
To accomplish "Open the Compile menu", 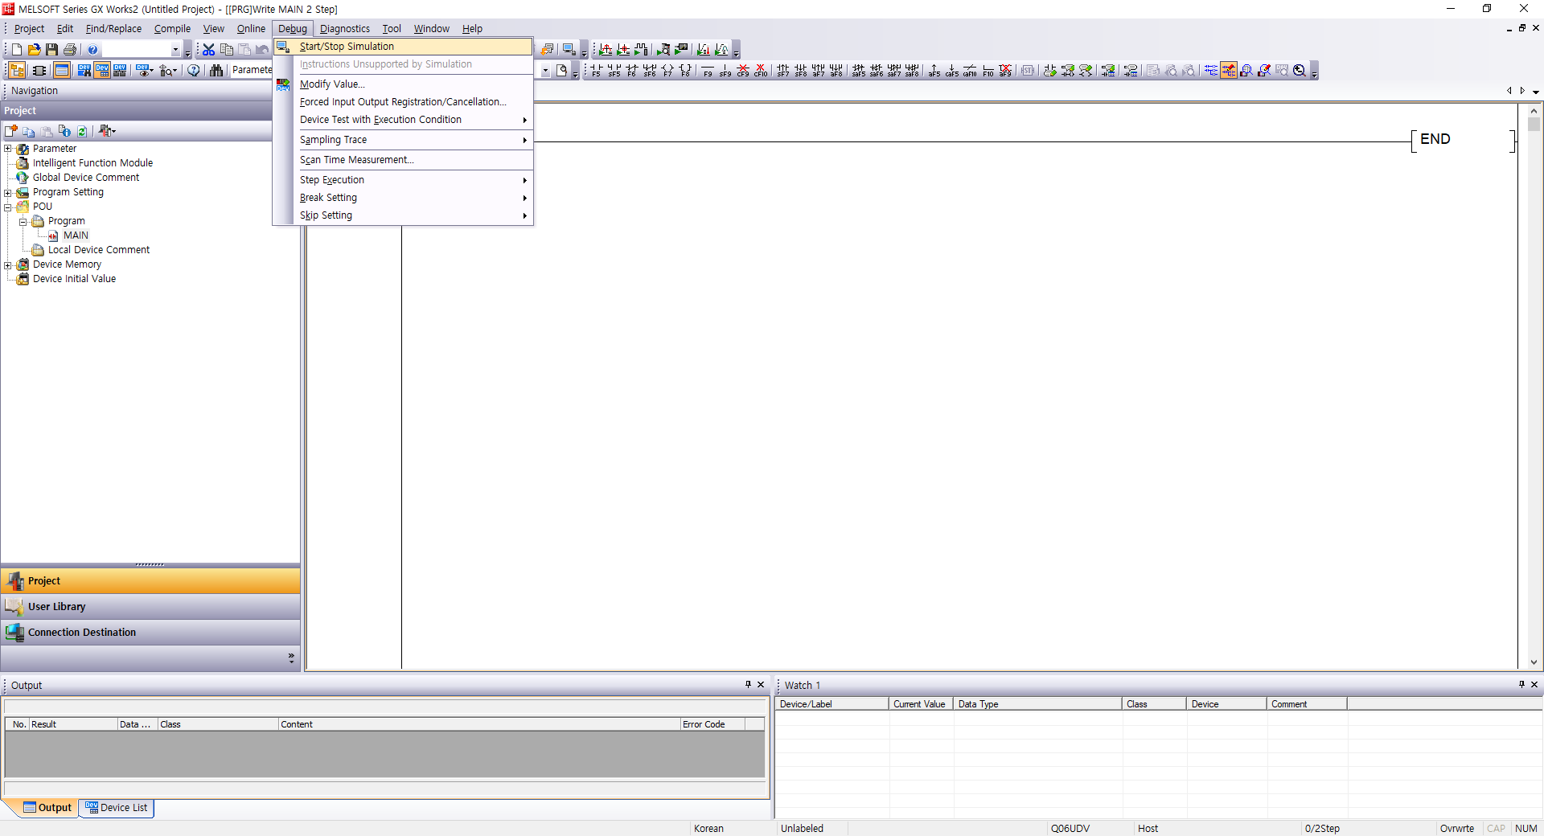I will pyautogui.click(x=172, y=29).
